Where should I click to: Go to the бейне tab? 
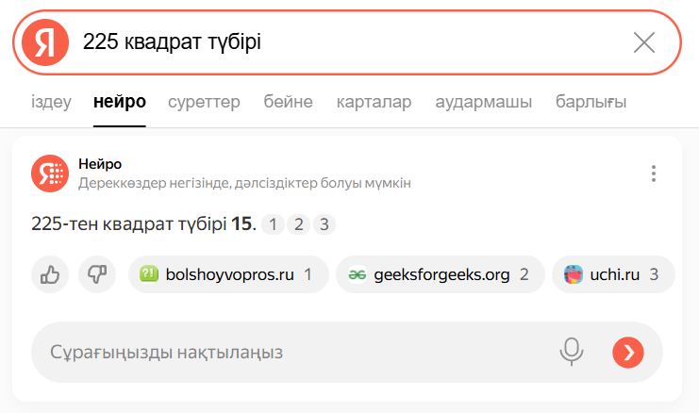click(x=288, y=102)
